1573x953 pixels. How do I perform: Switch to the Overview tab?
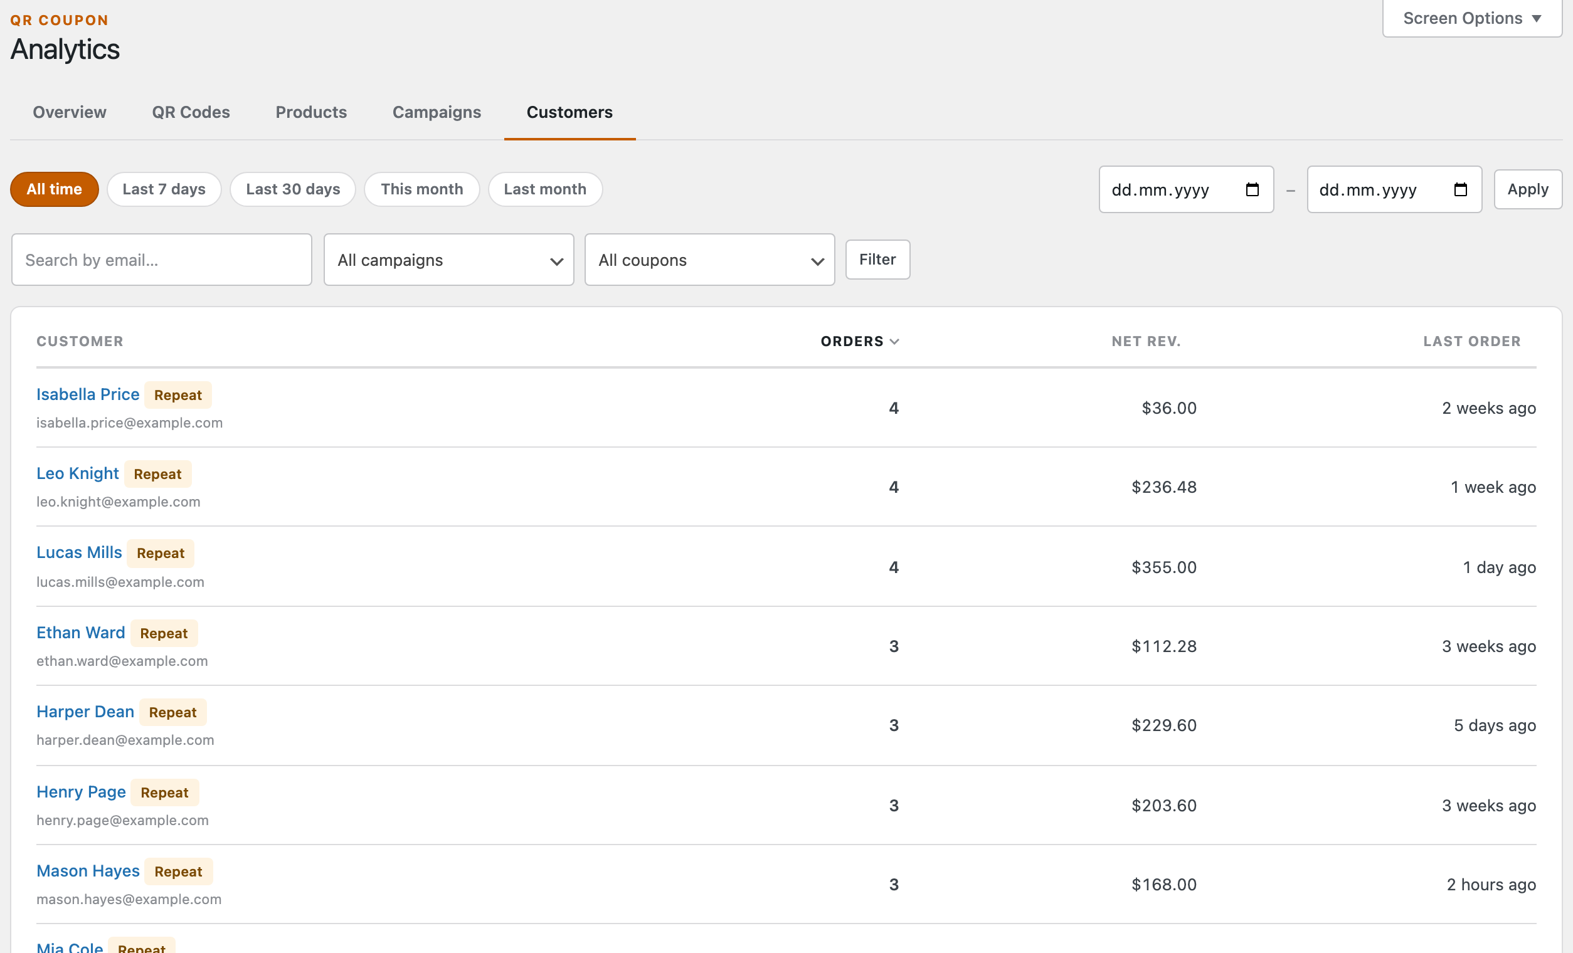click(x=70, y=112)
